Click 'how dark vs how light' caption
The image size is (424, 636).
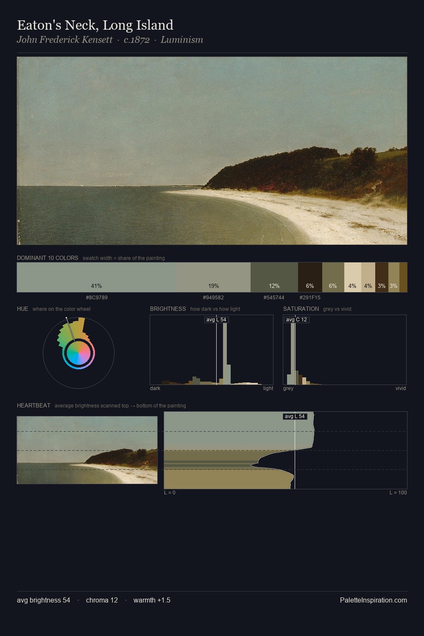pyautogui.click(x=215, y=309)
